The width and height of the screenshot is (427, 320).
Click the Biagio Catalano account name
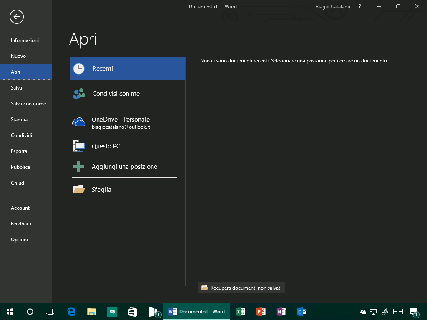(333, 7)
